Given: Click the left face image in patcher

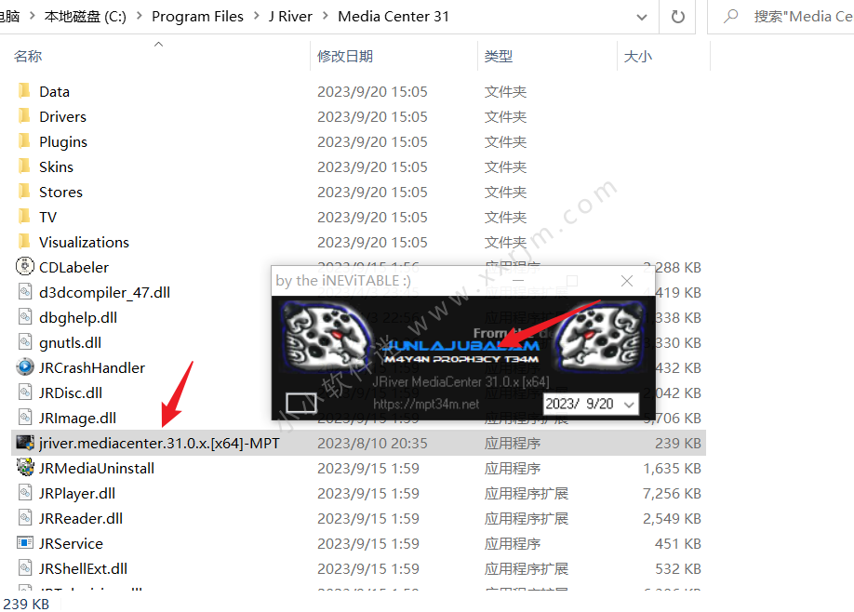Looking at the screenshot, I should tap(326, 335).
